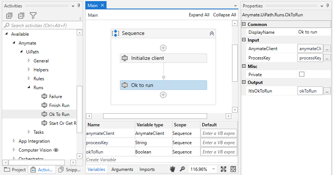Open the Project panel tab

point(15,169)
